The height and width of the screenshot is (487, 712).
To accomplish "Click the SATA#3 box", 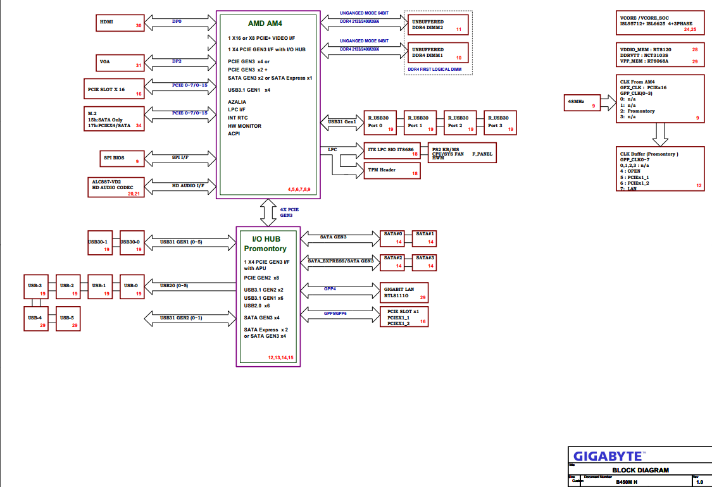I will point(424,262).
